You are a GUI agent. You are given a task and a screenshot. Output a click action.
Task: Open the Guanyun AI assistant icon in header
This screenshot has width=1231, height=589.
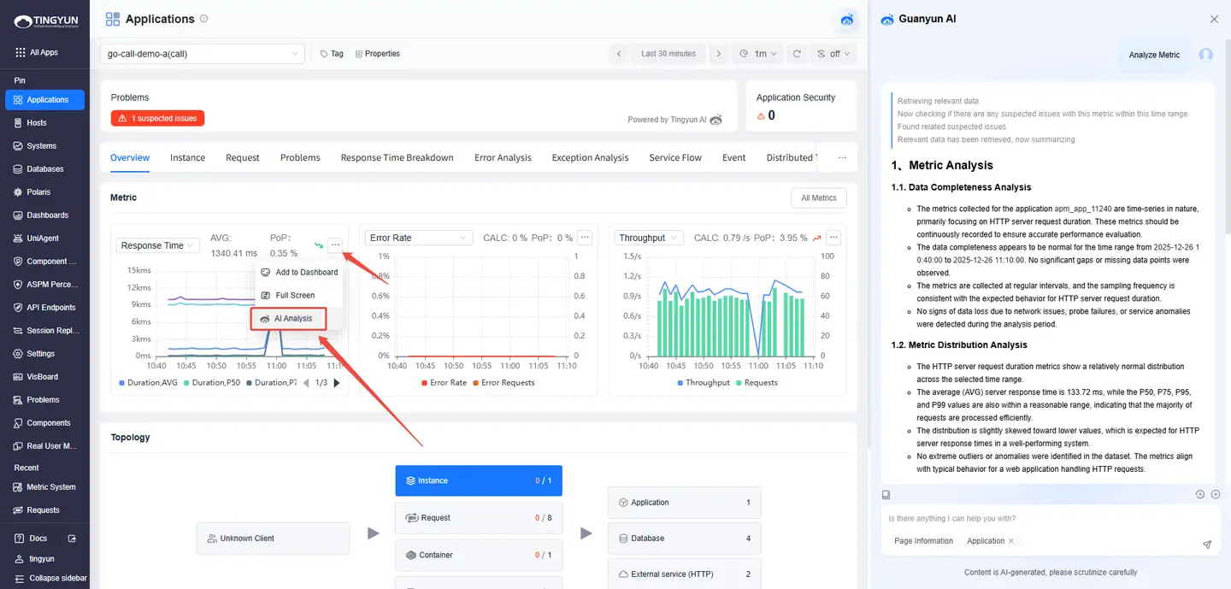846,19
